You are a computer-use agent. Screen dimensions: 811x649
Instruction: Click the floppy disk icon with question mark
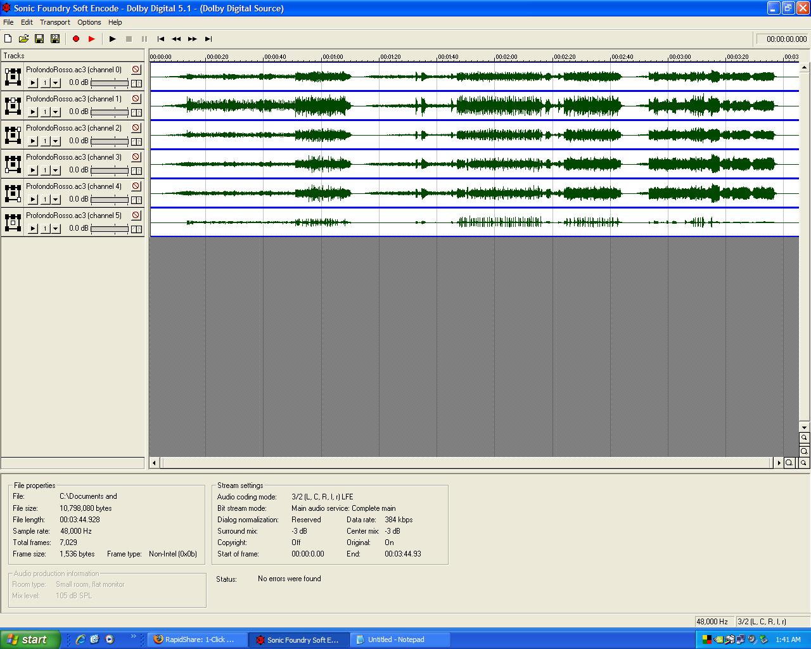55,39
